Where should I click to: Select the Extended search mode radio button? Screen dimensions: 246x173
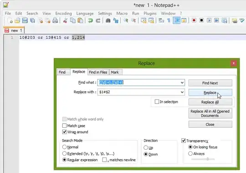point(64,153)
